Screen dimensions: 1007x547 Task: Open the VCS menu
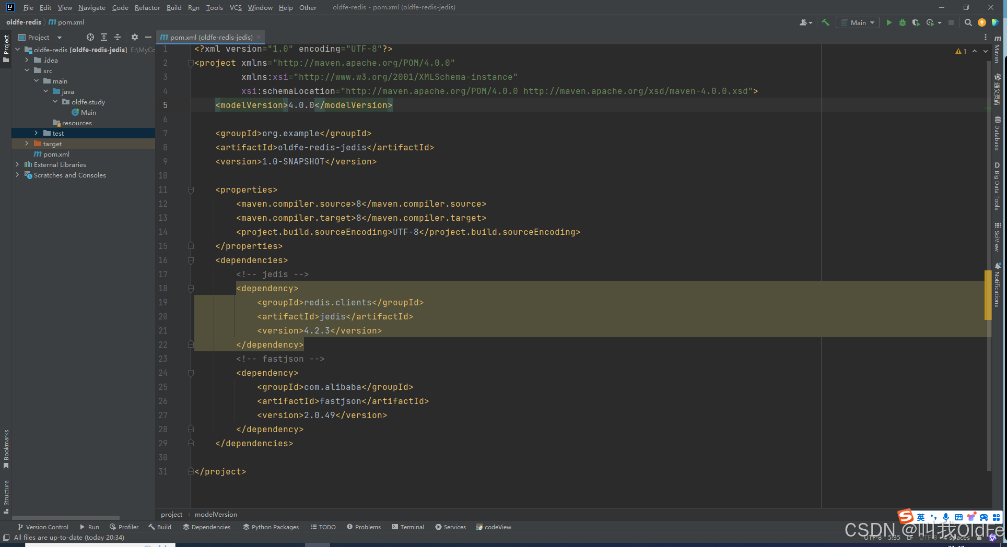[236, 7]
